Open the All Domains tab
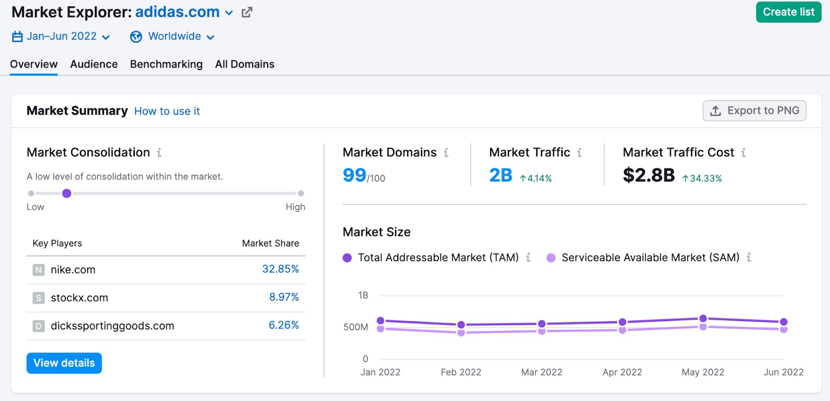 point(245,64)
